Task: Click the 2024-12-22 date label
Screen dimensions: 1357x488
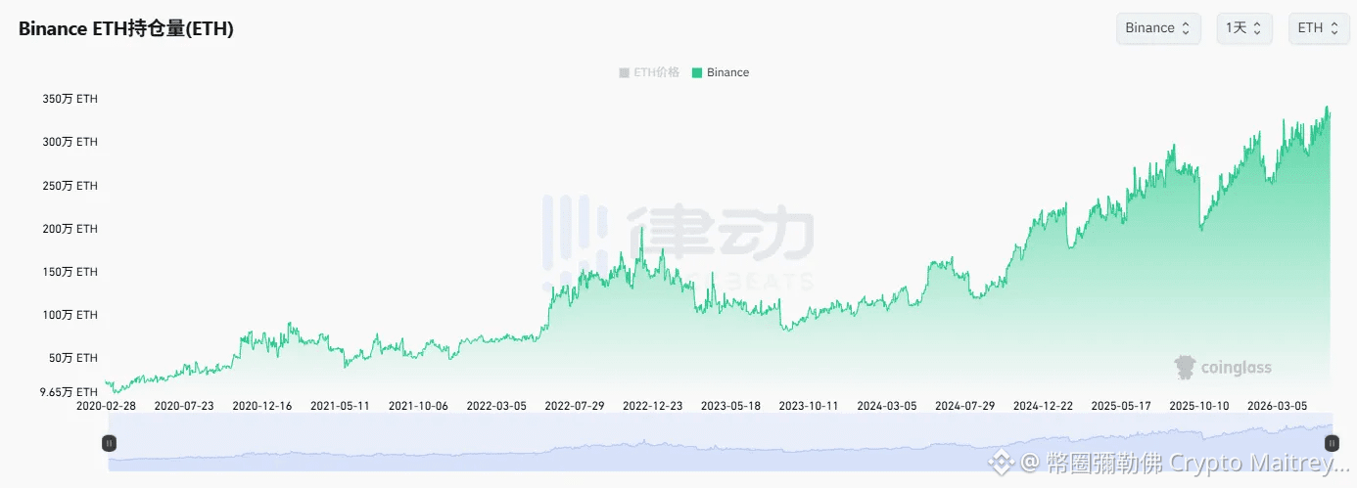Action: tap(1043, 405)
